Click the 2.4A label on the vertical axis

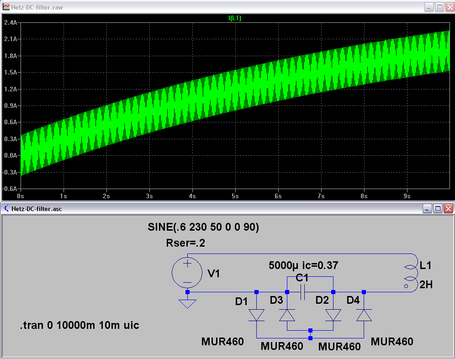pos(11,22)
